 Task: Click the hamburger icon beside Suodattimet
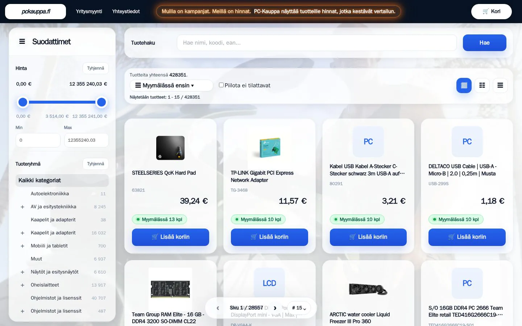point(22,42)
